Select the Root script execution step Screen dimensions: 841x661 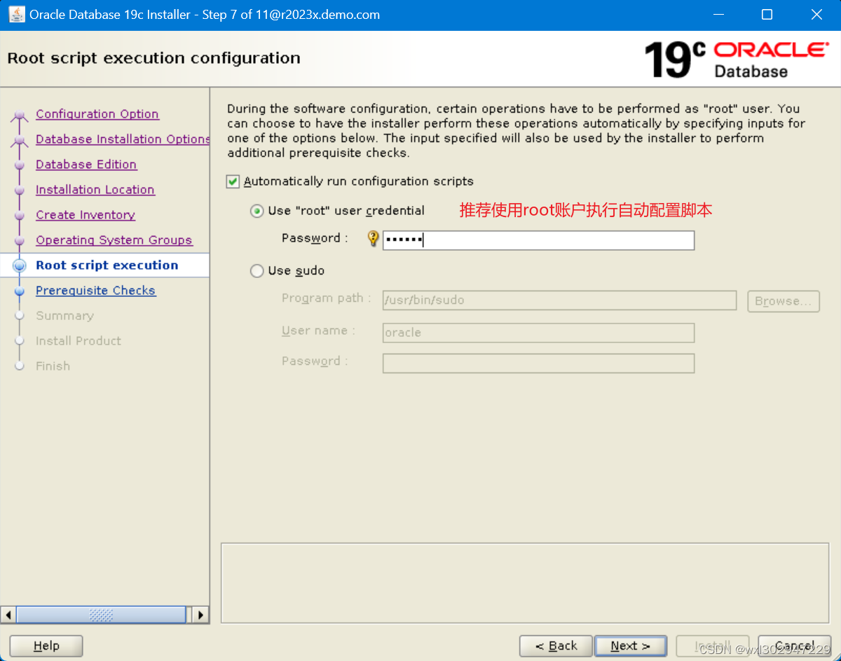pos(107,265)
